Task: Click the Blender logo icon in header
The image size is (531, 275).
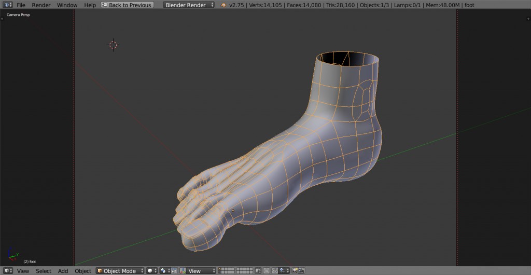Action: pos(223,5)
